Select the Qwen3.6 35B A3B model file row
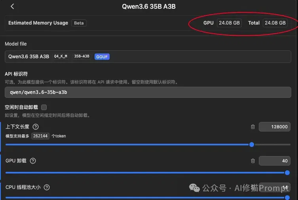Image resolution: width=298 pixels, height=200 pixels. tap(148, 57)
